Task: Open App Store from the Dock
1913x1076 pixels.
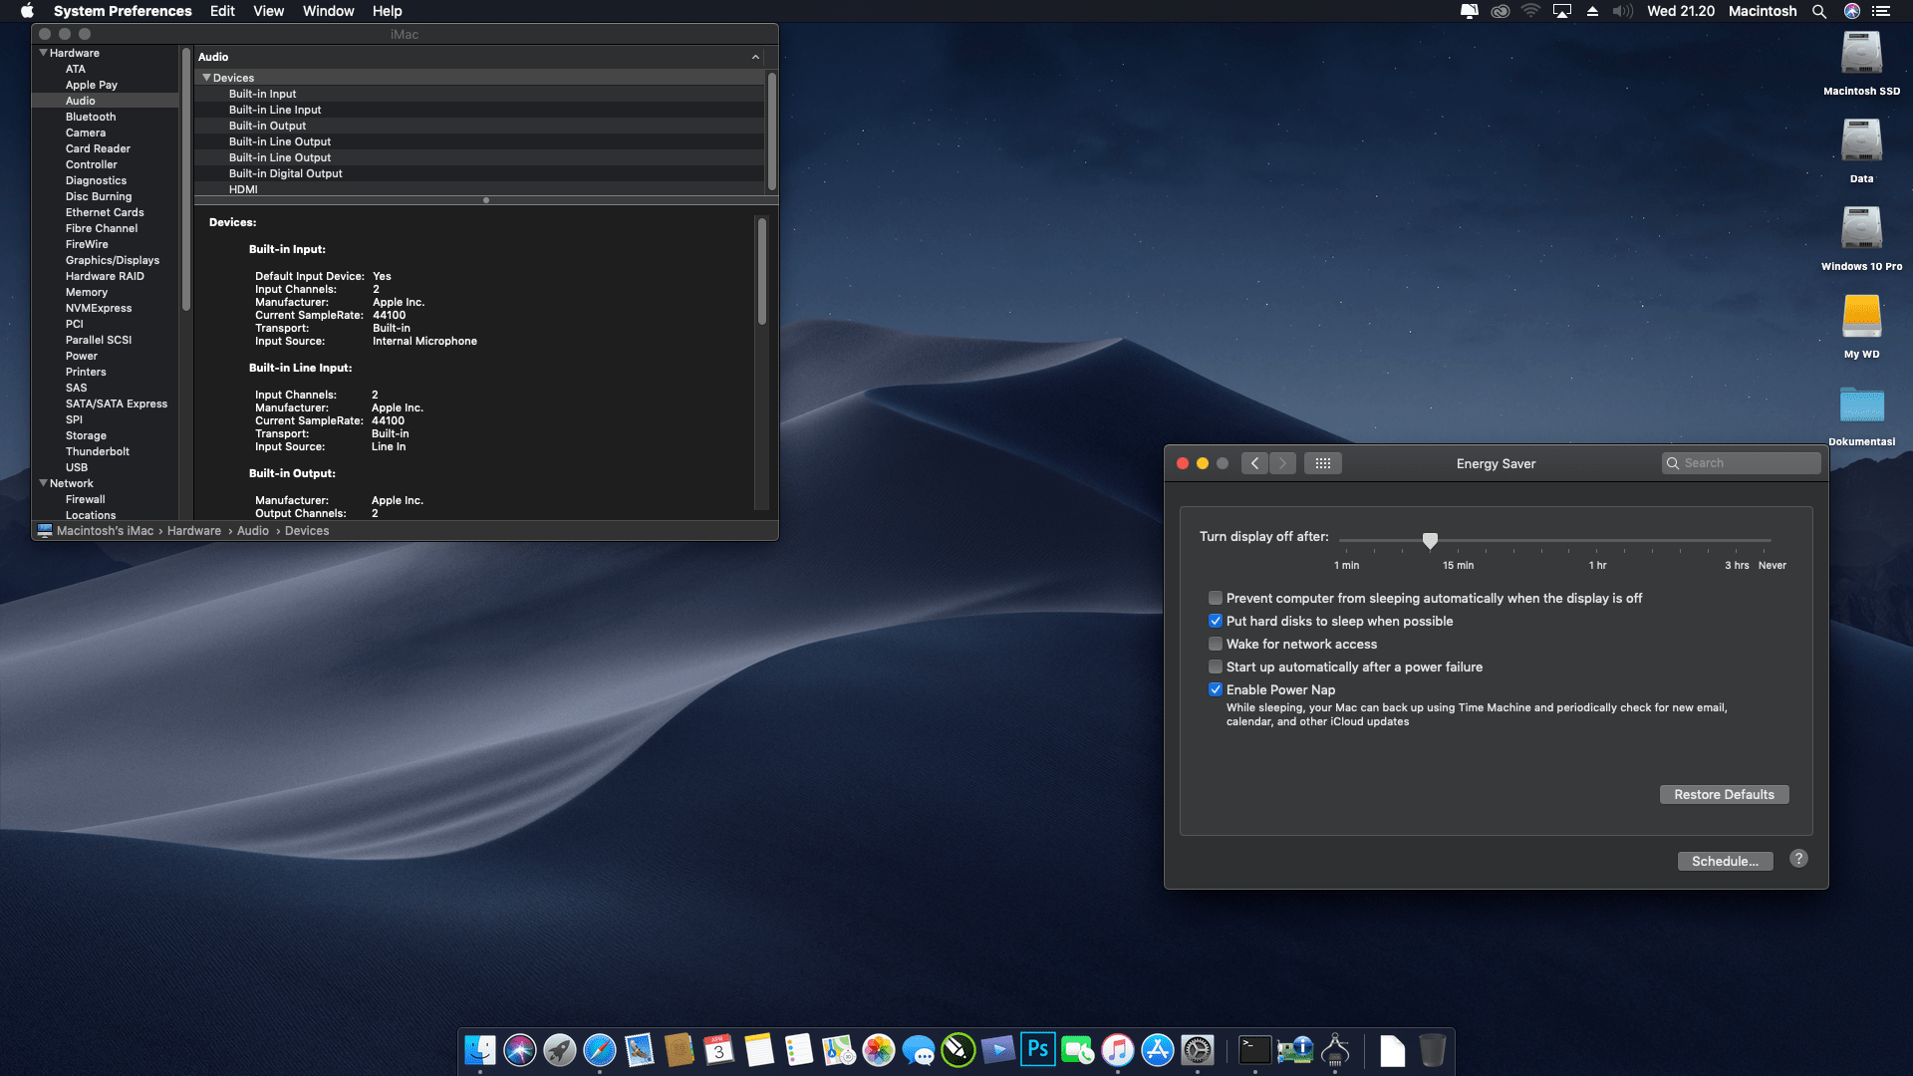Action: click(1158, 1050)
